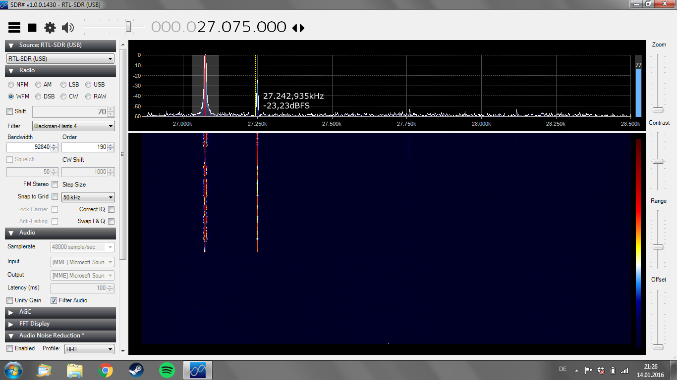Click the SDR# taskbar icon
The width and height of the screenshot is (677, 380).
point(198,370)
